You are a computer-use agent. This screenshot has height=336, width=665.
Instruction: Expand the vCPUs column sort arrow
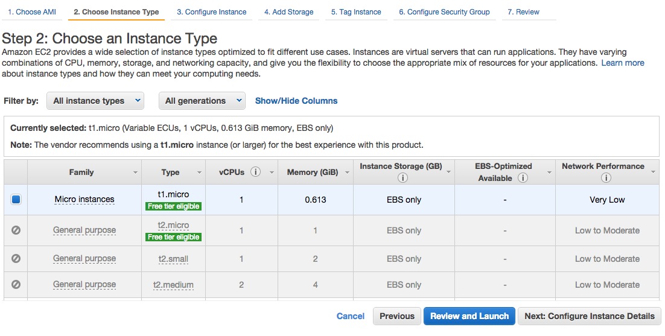[x=272, y=173]
